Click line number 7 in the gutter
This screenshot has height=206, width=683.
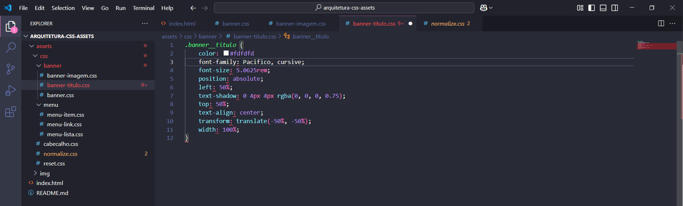click(171, 96)
